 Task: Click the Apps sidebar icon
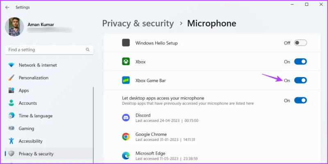(11, 90)
